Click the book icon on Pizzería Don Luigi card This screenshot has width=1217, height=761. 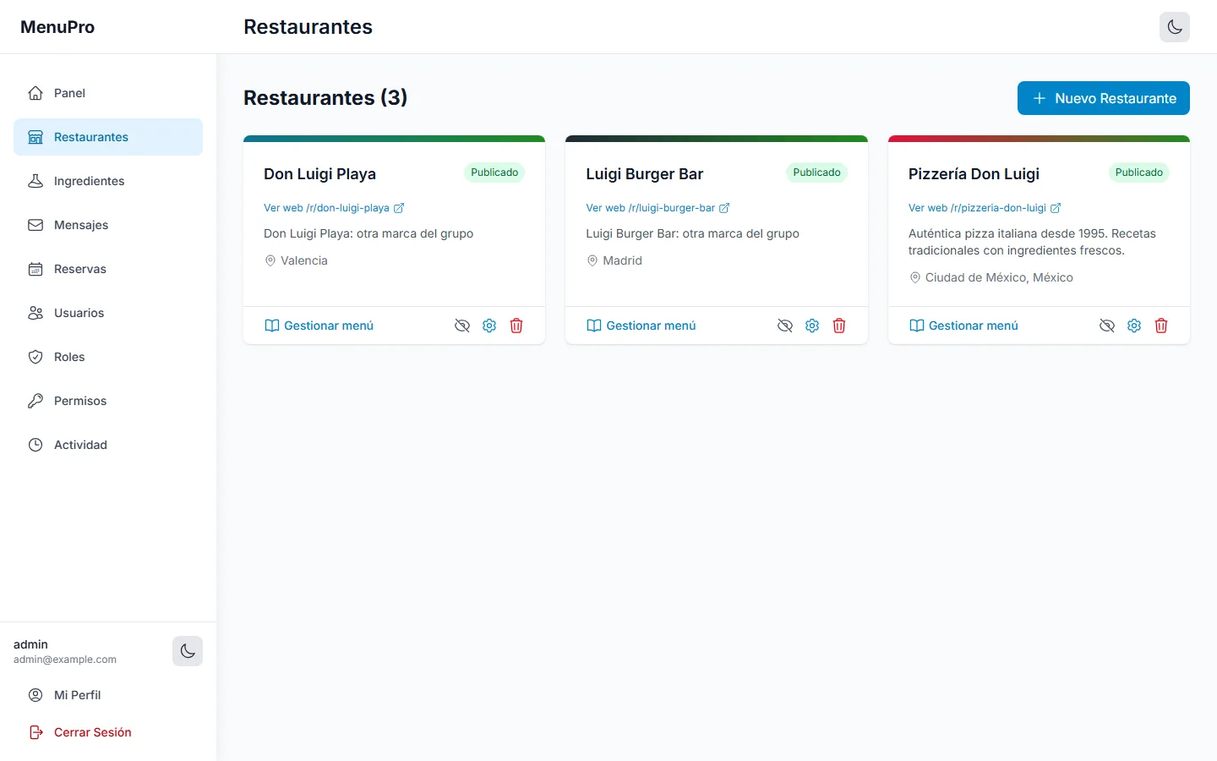[x=917, y=326]
